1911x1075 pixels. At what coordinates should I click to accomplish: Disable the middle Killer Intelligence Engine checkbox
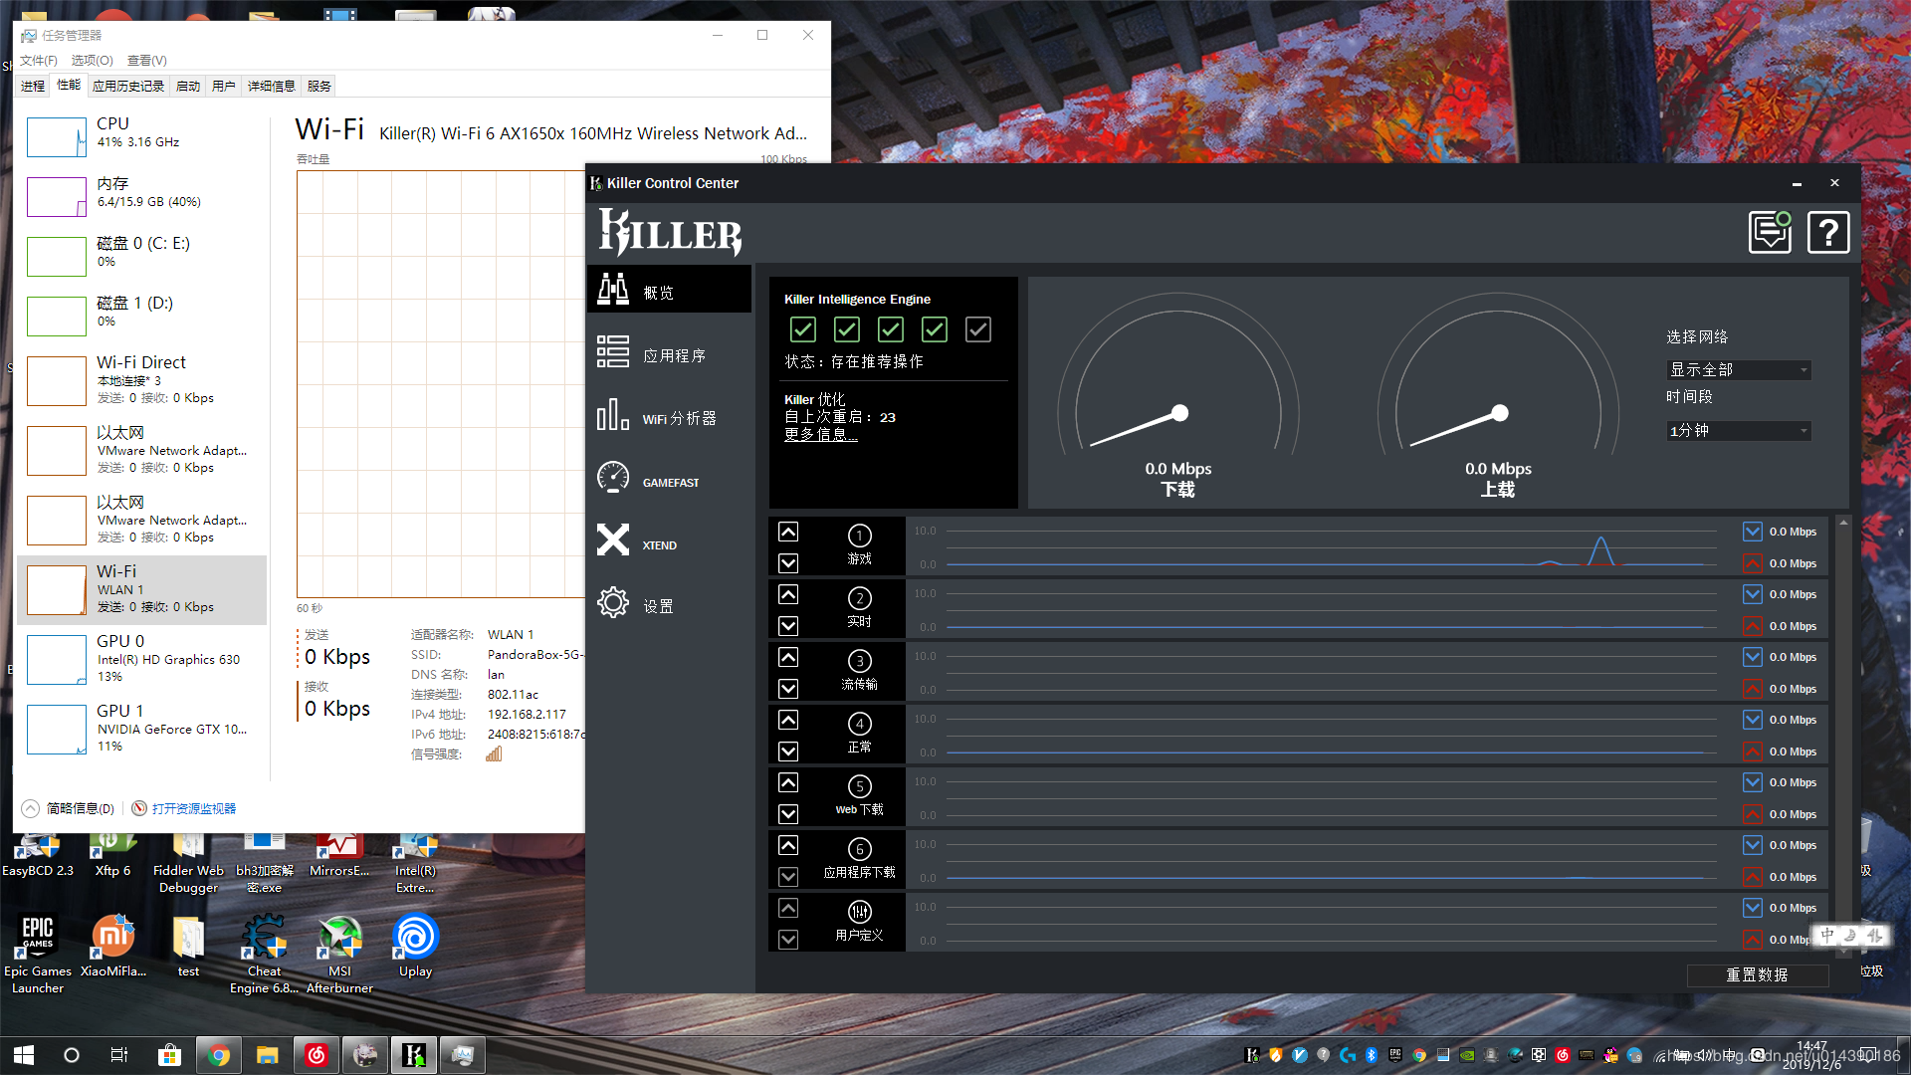(x=890, y=328)
